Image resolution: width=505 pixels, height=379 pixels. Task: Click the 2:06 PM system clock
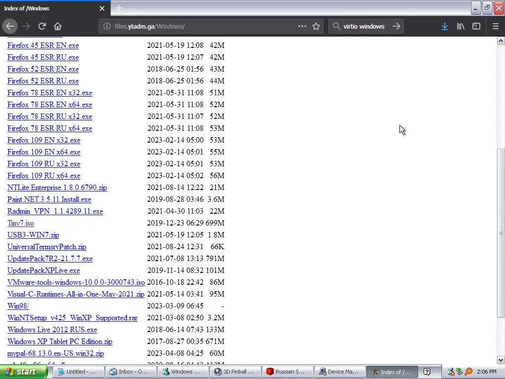487,372
